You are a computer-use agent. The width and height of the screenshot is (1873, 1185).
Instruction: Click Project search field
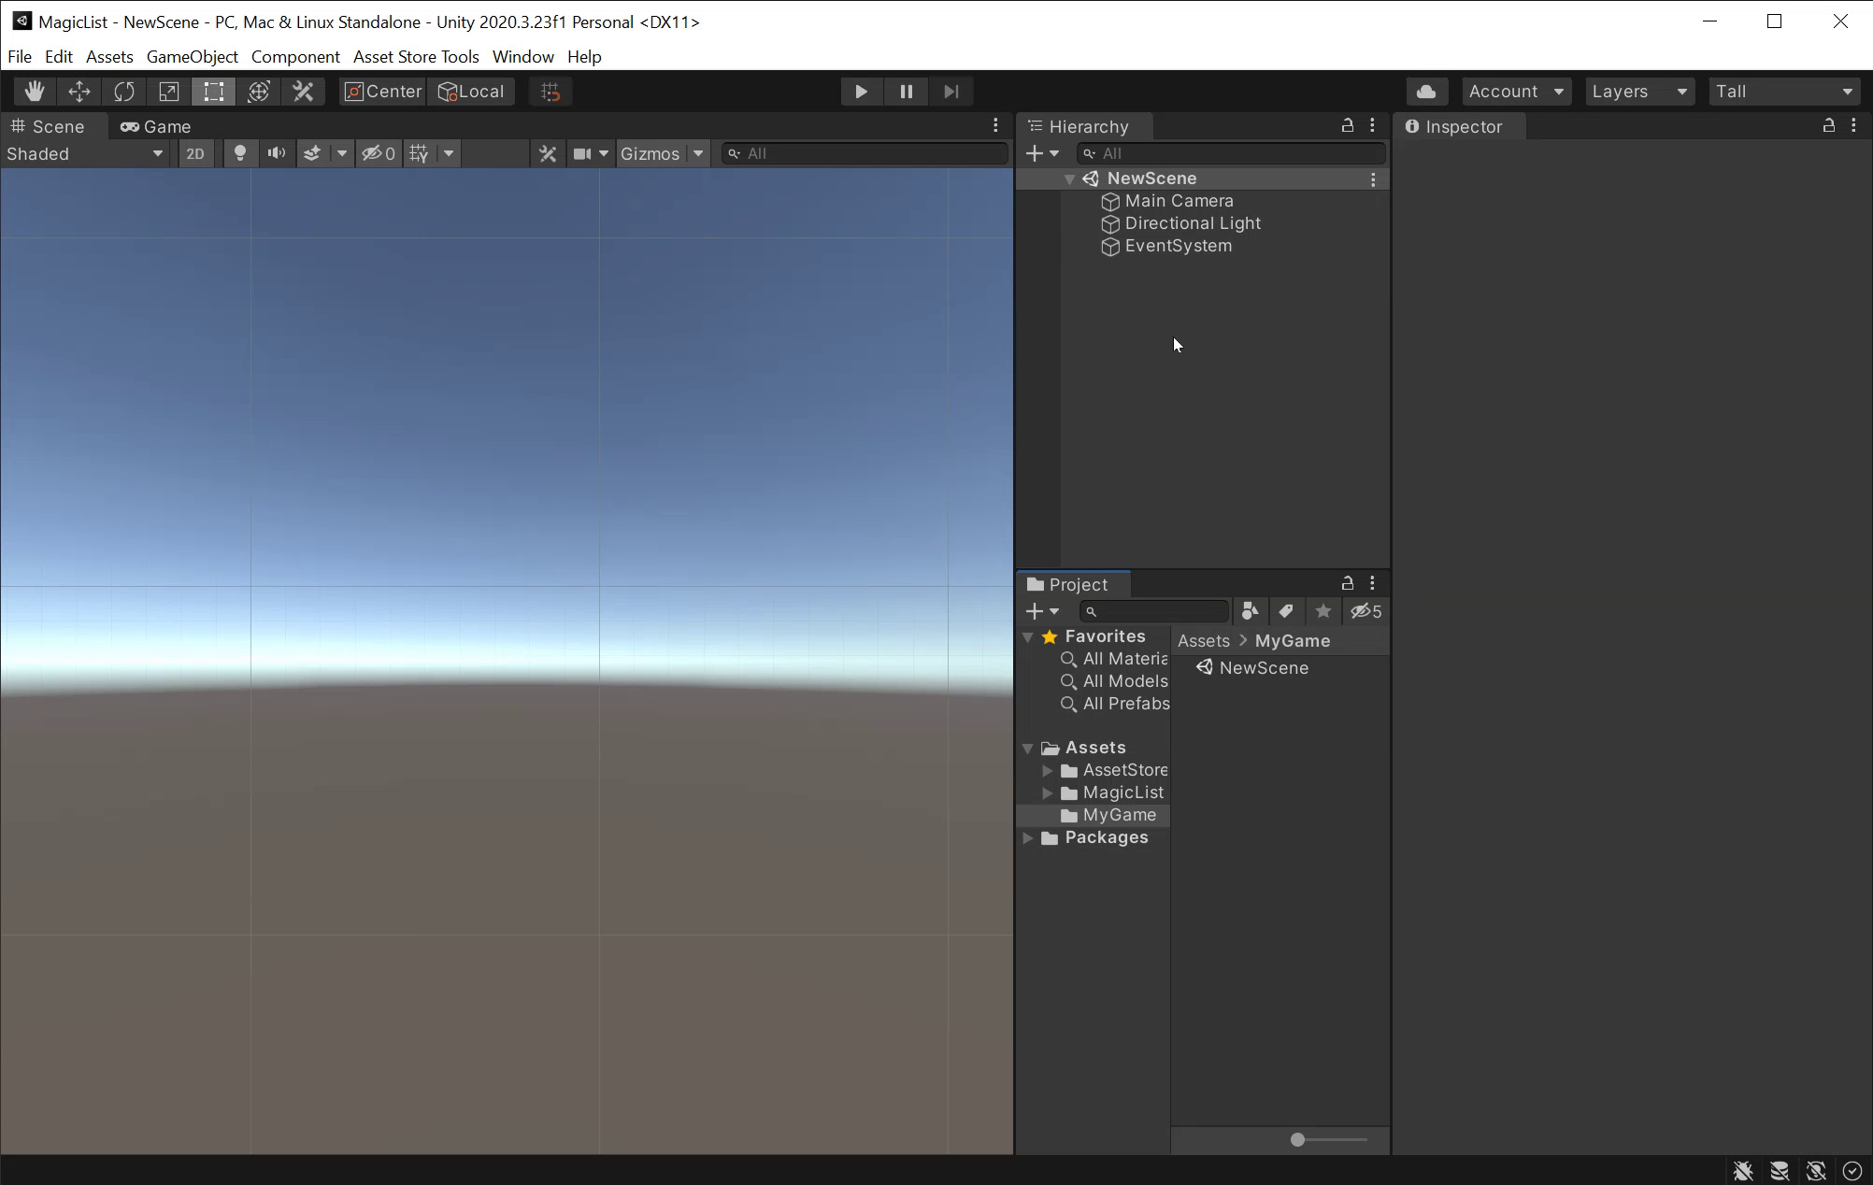[1154, 611]
